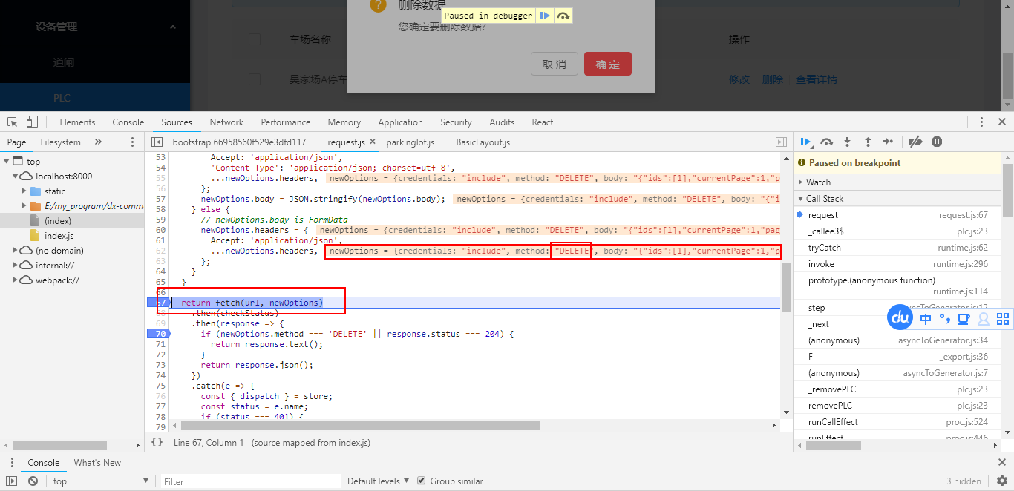This screenshot has height=491, width=1014.
Task: Toggle Pause on exceptions icon
Action: (x=937, y=142)
